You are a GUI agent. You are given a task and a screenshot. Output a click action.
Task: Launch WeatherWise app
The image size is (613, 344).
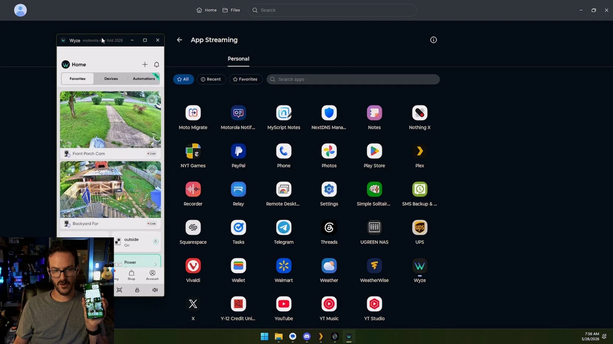pyautogui.click(x=374, y=266)
